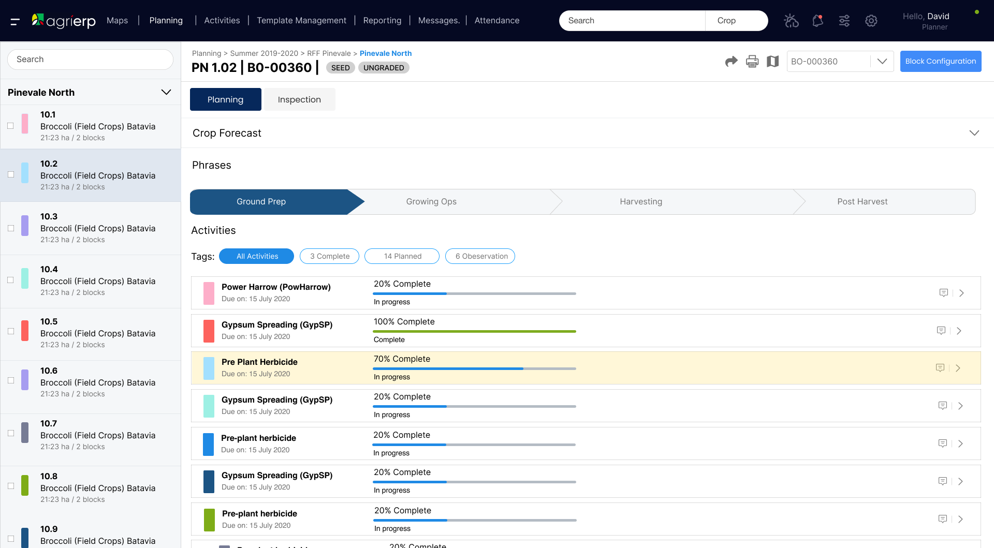This screenshot has height=548, width=994.
Task: Tick the checkbox beside block 10.8
Action: click(x=10, y=486)
